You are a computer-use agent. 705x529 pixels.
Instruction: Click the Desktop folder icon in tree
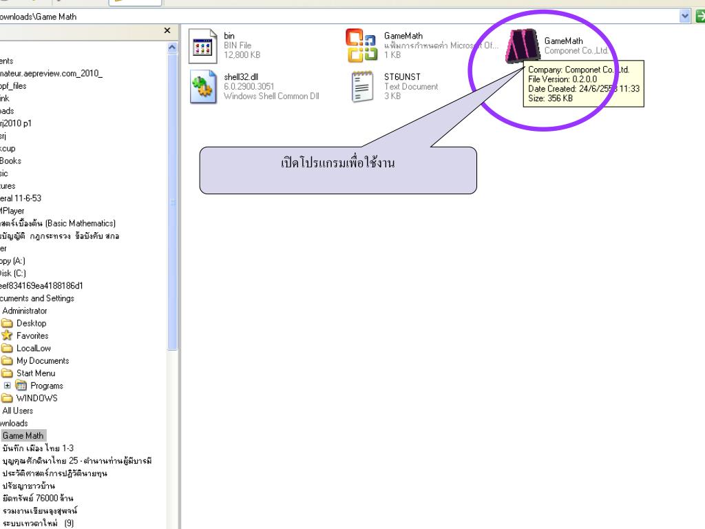[x=7, y=323]
